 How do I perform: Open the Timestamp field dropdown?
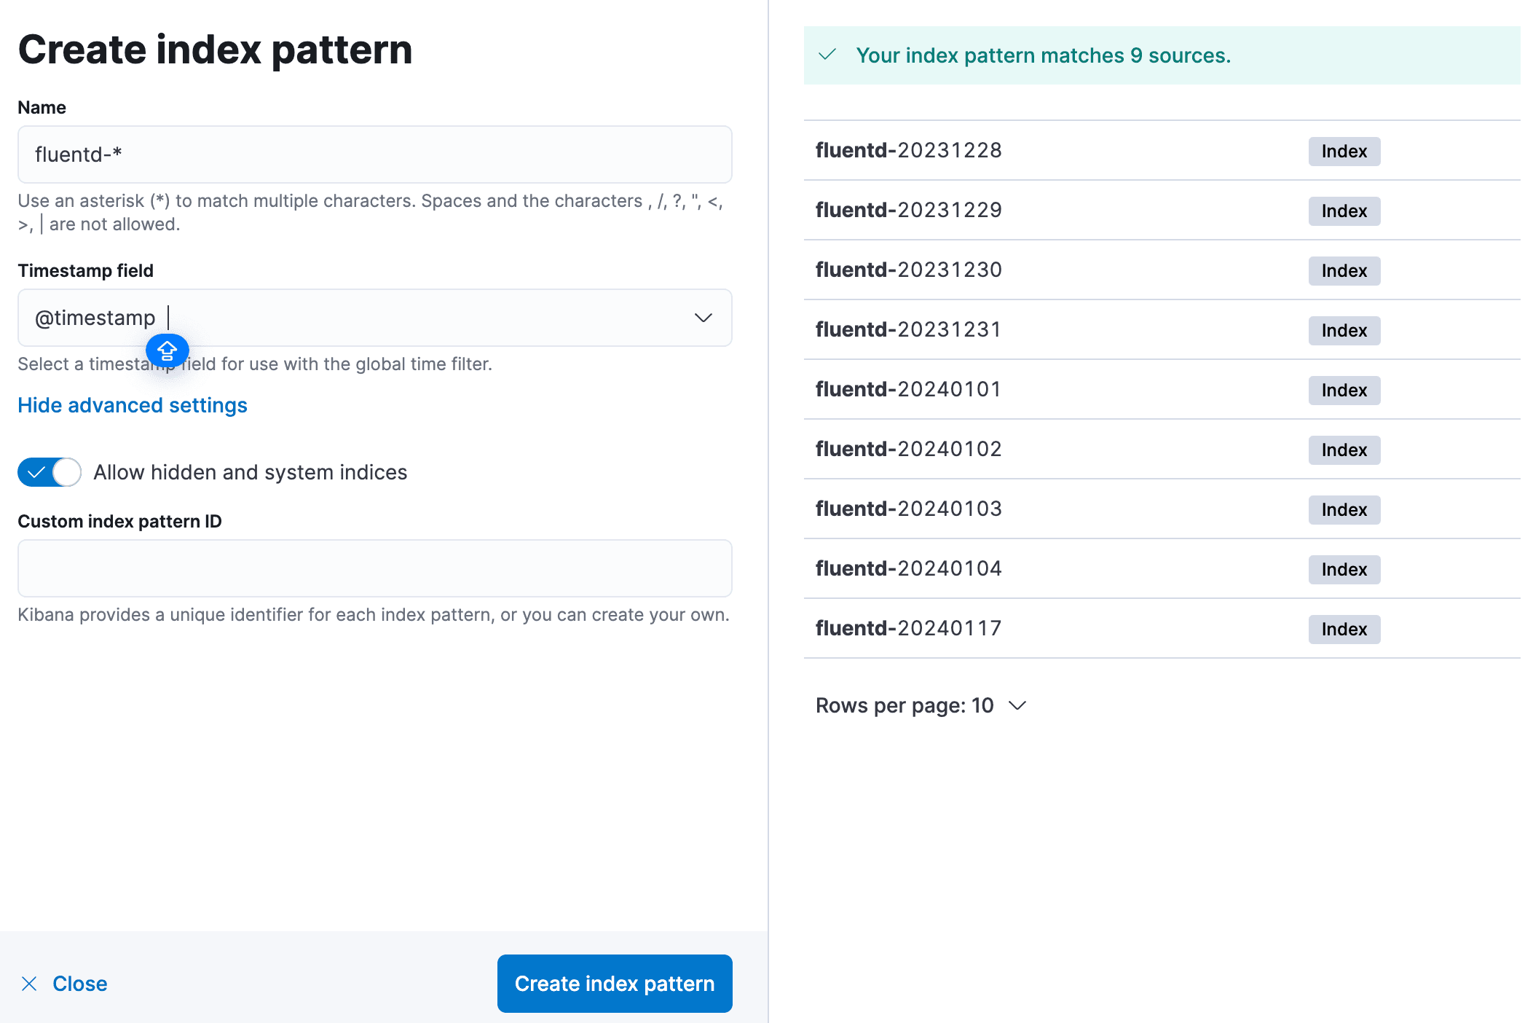pyautogui.click(x=374, y=318)
